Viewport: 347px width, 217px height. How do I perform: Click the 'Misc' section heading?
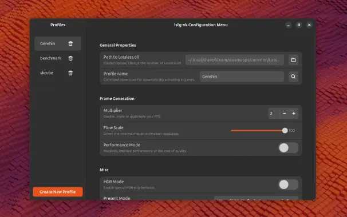(104, 170)
